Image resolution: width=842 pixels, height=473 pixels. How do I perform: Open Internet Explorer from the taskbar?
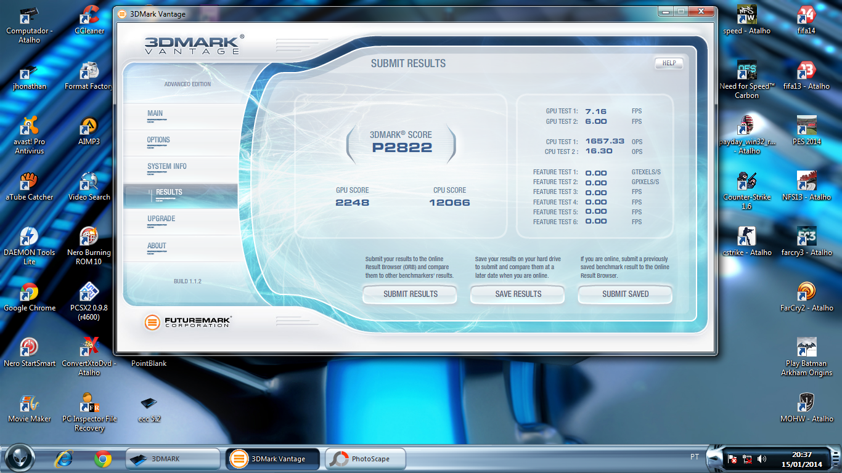click(x=64, y=459)
